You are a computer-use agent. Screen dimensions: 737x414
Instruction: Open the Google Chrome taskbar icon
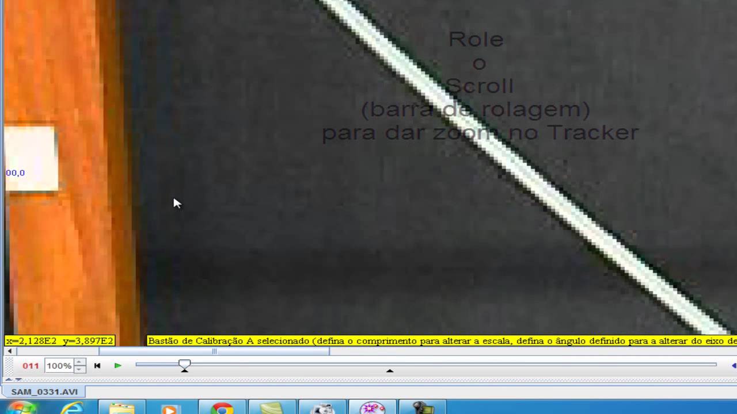click(222, 408)
